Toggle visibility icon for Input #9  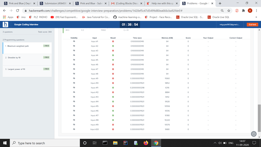coord(74,78)
